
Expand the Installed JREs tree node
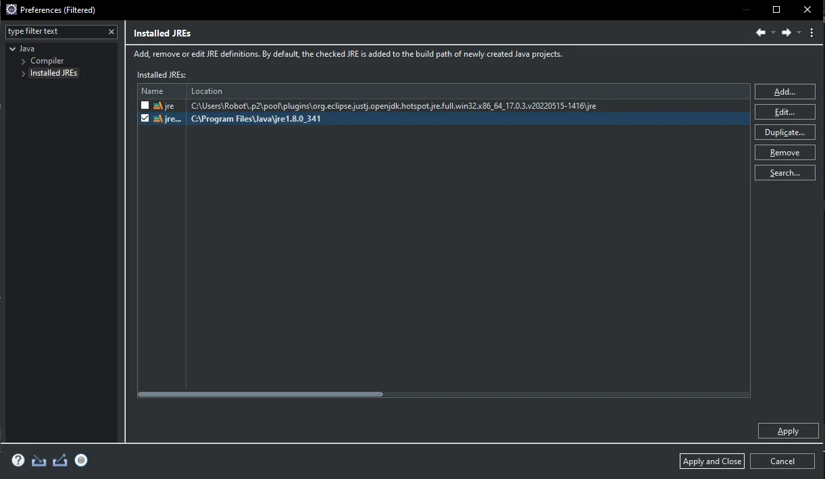pos(24,74)
